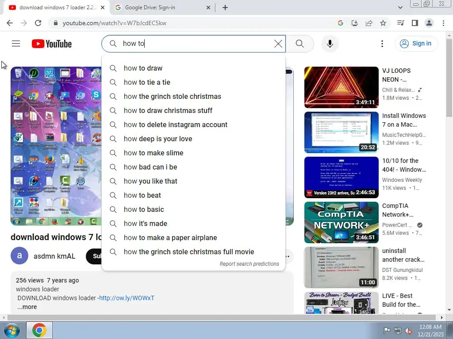Pick 'how deep is your love'
The height and width of the screenshot is (339, 453).
194,139
